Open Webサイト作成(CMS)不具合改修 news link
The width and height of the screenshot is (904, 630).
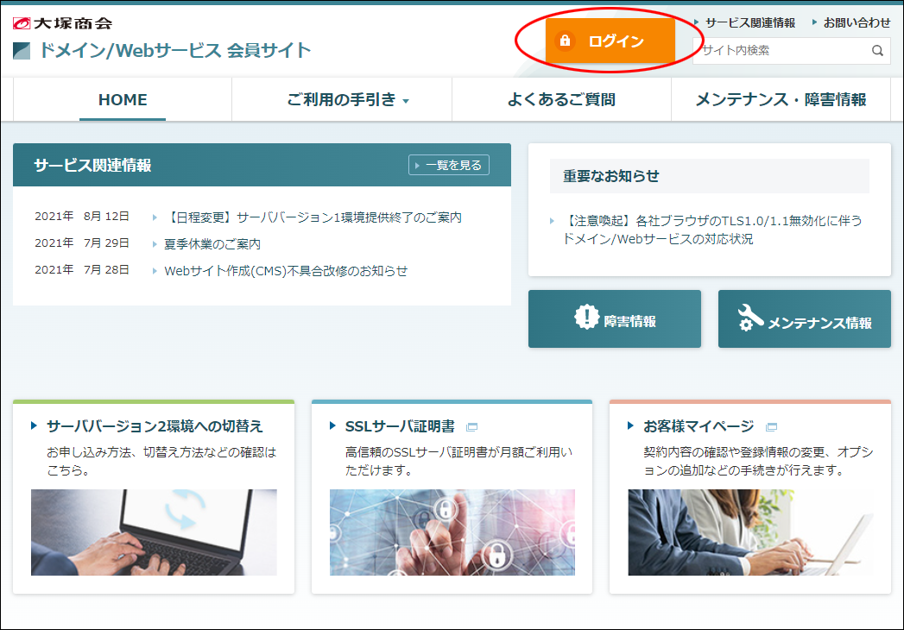coord(286,271)
